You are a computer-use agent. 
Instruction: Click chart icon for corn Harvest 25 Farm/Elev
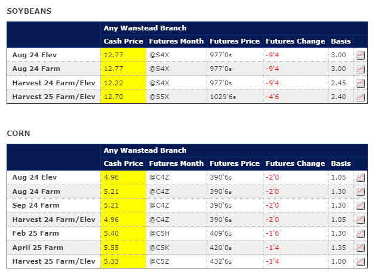361,261
